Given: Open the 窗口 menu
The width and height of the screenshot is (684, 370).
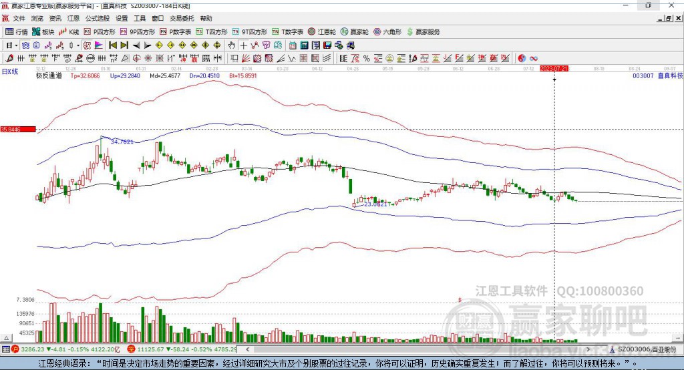Looking at the screenshot, I should click(x=158, y=18).
